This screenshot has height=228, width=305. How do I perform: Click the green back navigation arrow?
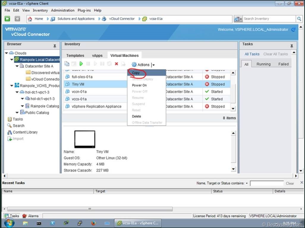coord(7,19)
